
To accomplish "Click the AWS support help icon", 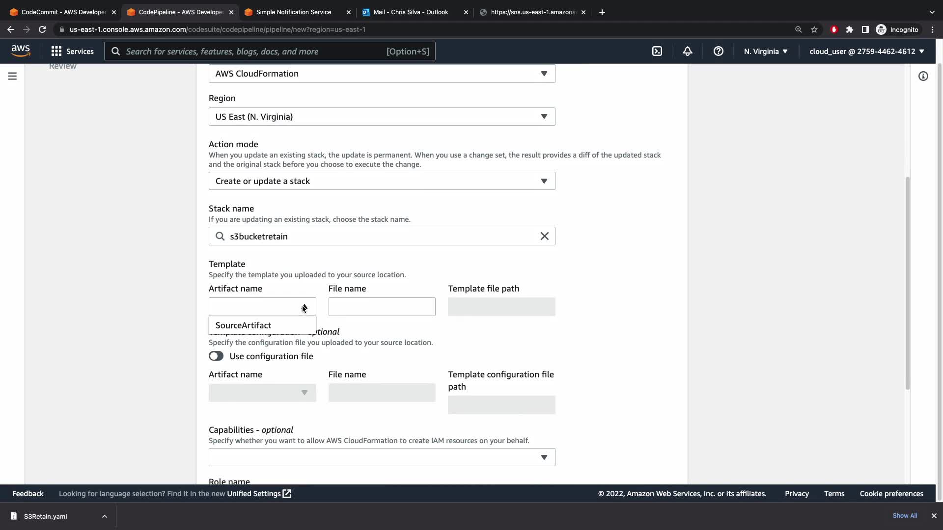I will coord(718,51).
